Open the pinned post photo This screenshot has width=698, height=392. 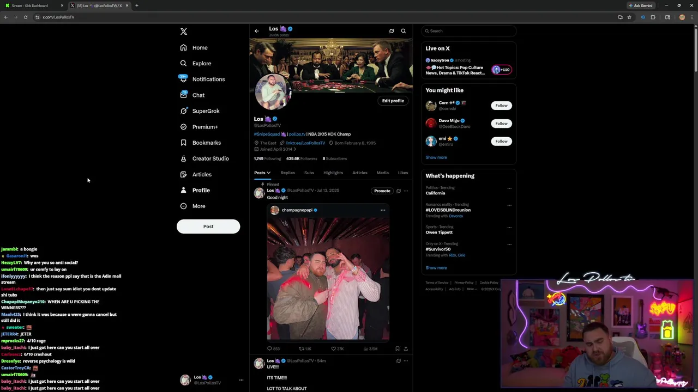pos(328,278)
